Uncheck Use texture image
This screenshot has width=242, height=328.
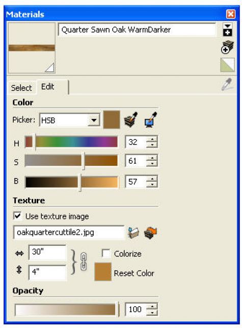click(x=17, y=216)
